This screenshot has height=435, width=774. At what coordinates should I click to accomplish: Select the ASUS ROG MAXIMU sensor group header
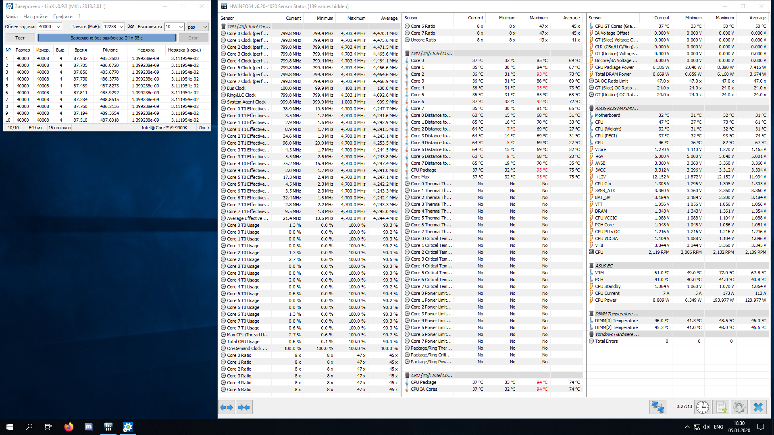616,108
